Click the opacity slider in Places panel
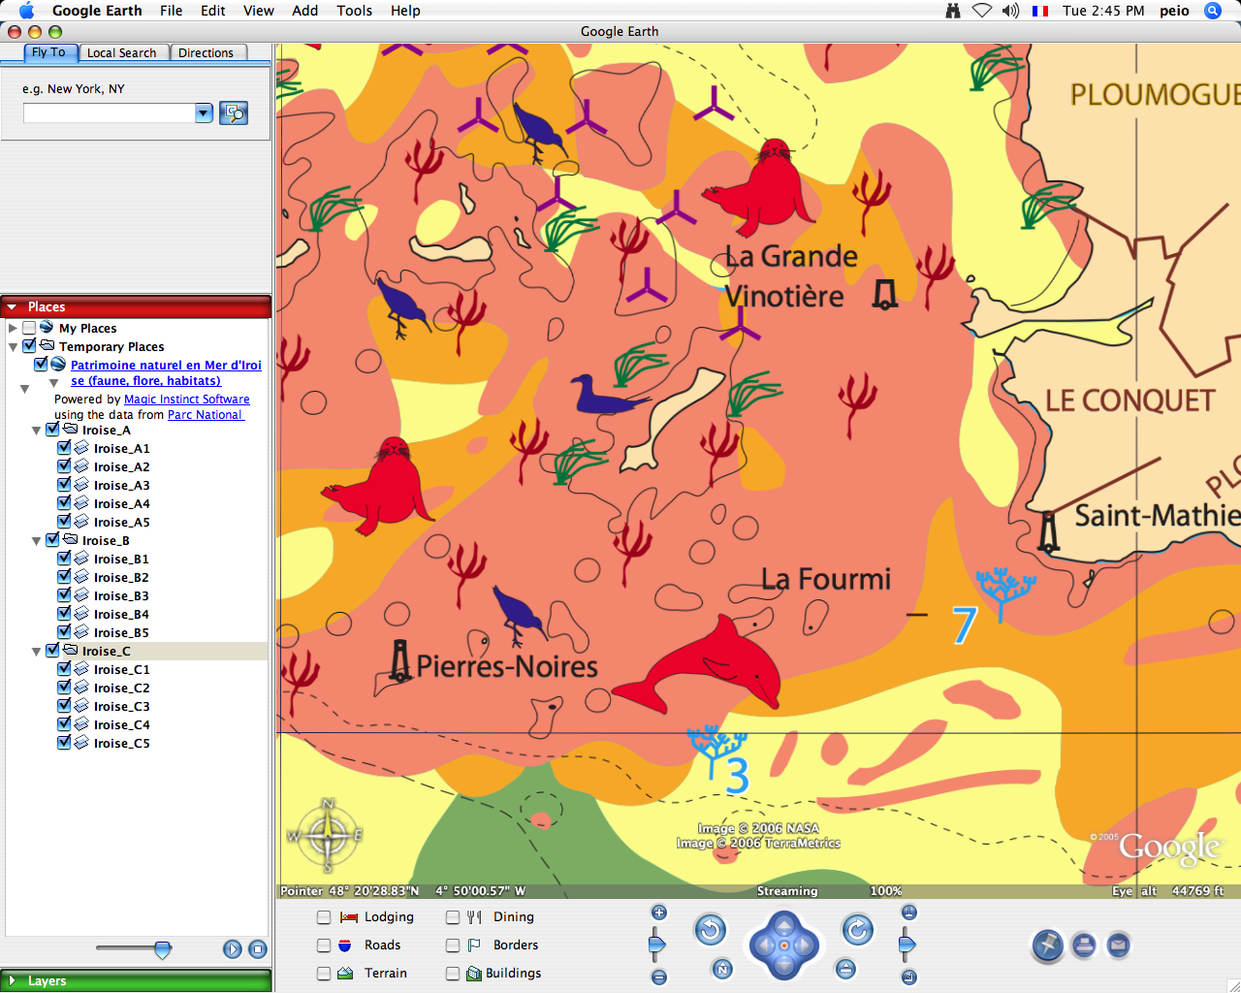The image size is (1241, 993). click(x=162, y=949)
